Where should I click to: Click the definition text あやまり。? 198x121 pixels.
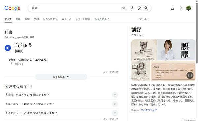tap(42, 60)
